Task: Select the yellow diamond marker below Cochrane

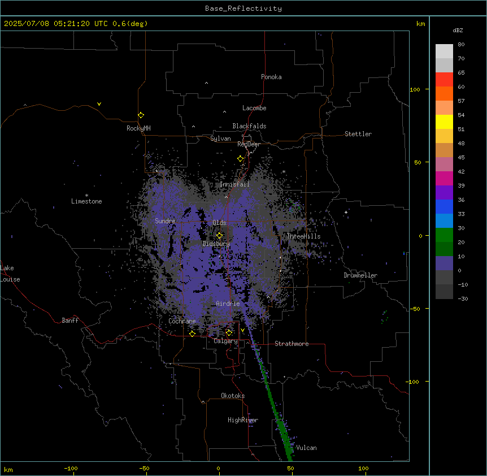Action: point(192,334)
